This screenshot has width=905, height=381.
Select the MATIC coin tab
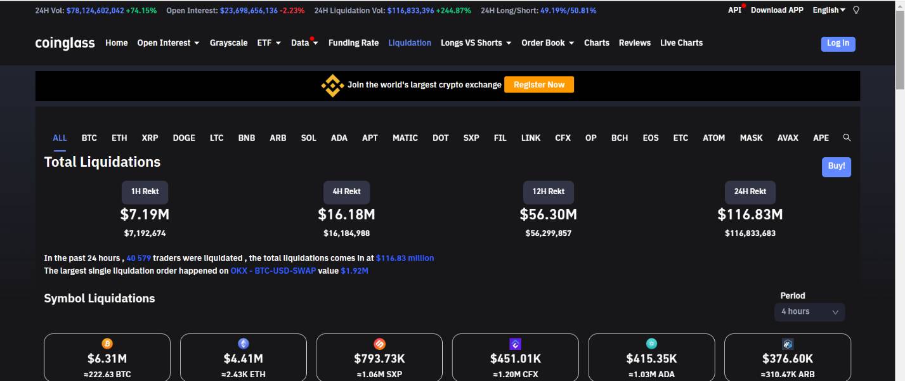point(405,138)
